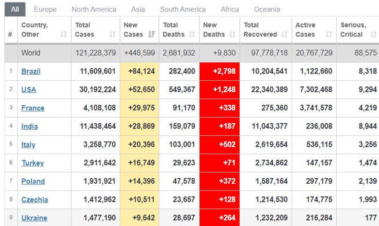Sort by Serious, Critical arrows icon
Viewport: 379px width, 226px height.
(373, 34)
